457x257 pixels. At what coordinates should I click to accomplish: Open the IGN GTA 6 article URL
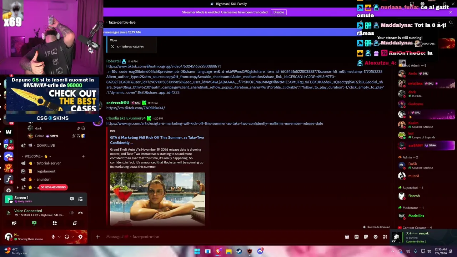pos(215,124)
